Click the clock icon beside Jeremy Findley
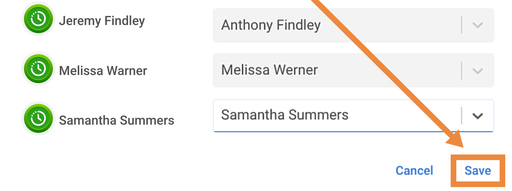512x191 pixels. coord(38,19)
